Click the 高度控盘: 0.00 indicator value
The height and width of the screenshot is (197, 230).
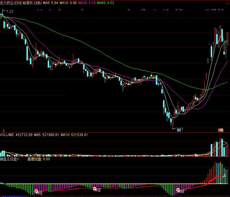pyautogui.click(x=39, y=159)
